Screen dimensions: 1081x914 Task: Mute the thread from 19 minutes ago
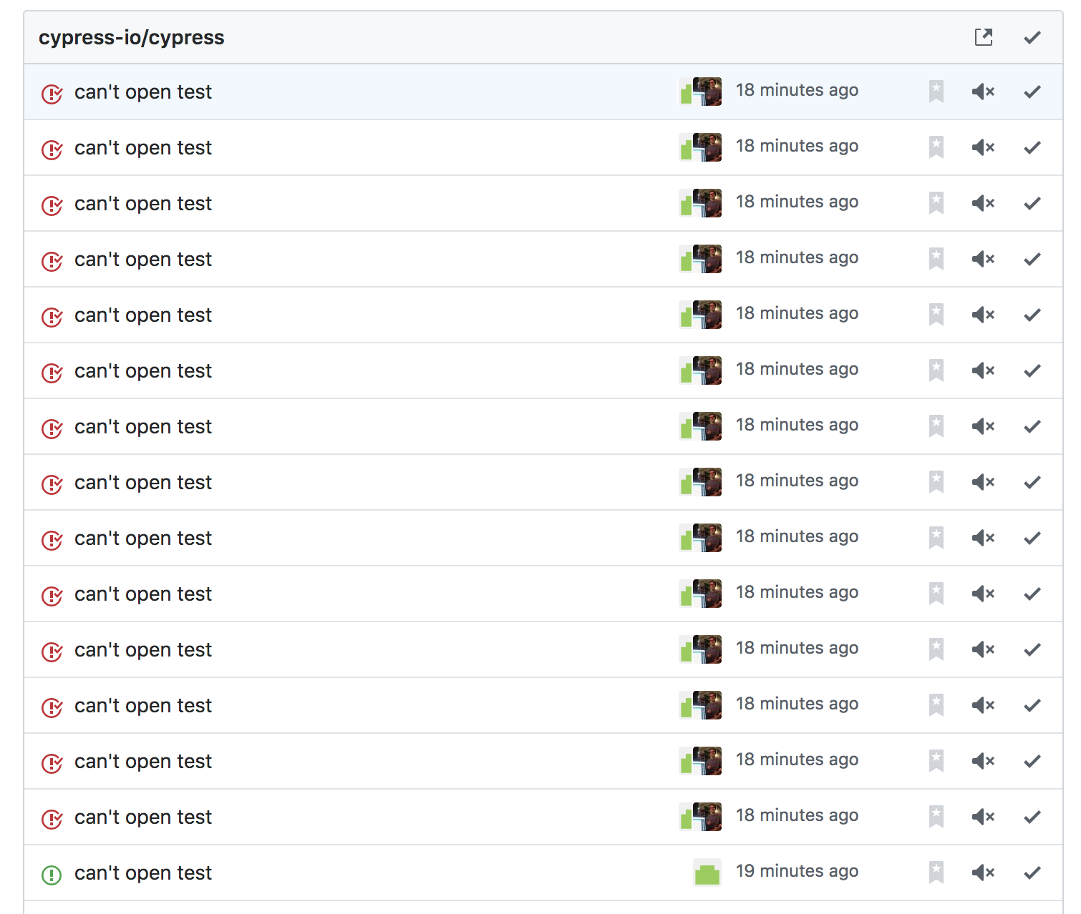(984, 873)
